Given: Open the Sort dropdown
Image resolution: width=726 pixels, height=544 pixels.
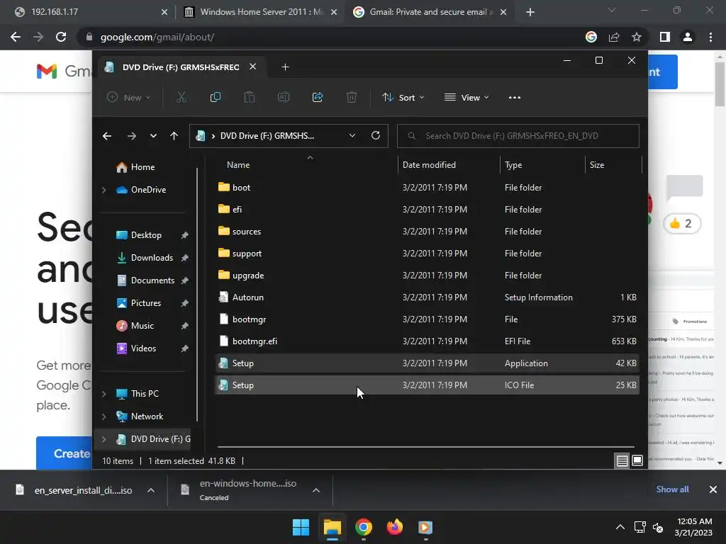Looking at the screenshot, I should coord(403,97).
